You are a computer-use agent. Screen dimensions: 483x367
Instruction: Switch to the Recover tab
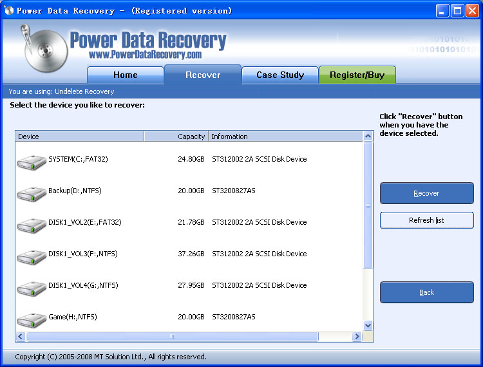(x=203, y=75)
